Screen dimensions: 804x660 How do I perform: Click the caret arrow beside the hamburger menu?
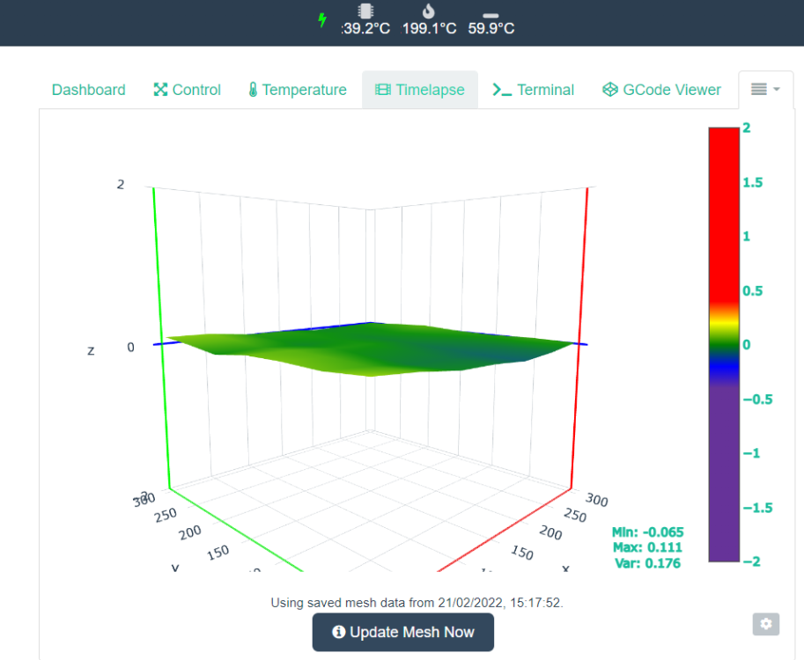click(777, 89)
